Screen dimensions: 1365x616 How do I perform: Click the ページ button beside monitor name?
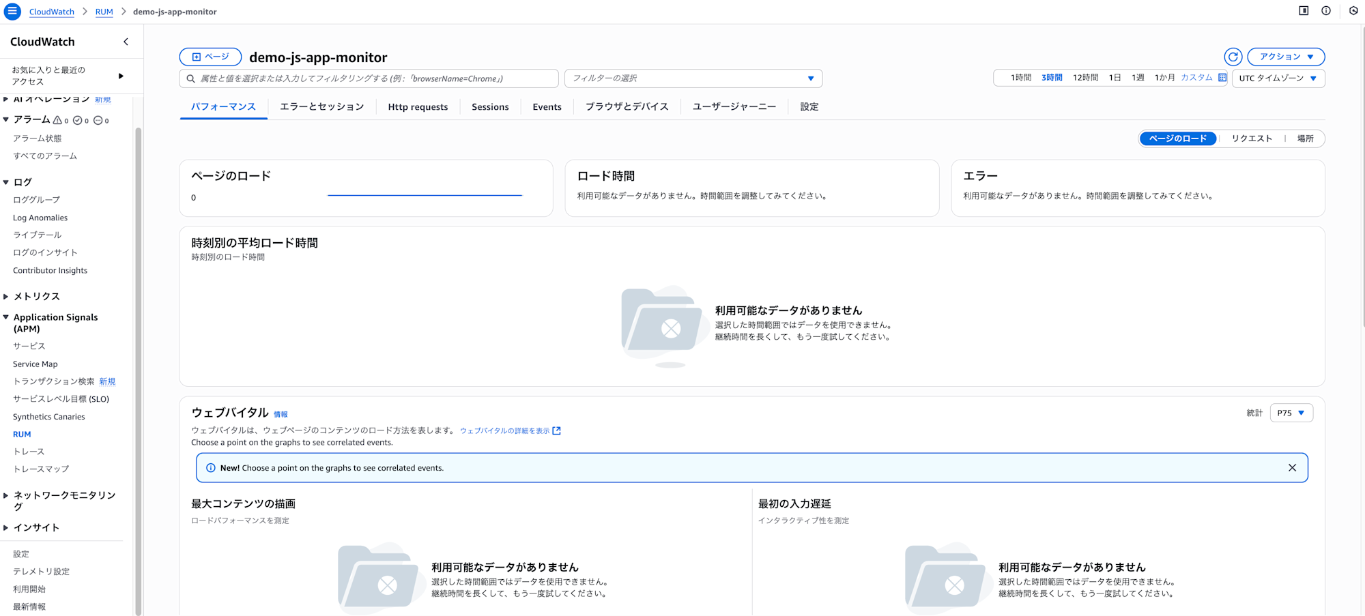(x=210, y=57)
